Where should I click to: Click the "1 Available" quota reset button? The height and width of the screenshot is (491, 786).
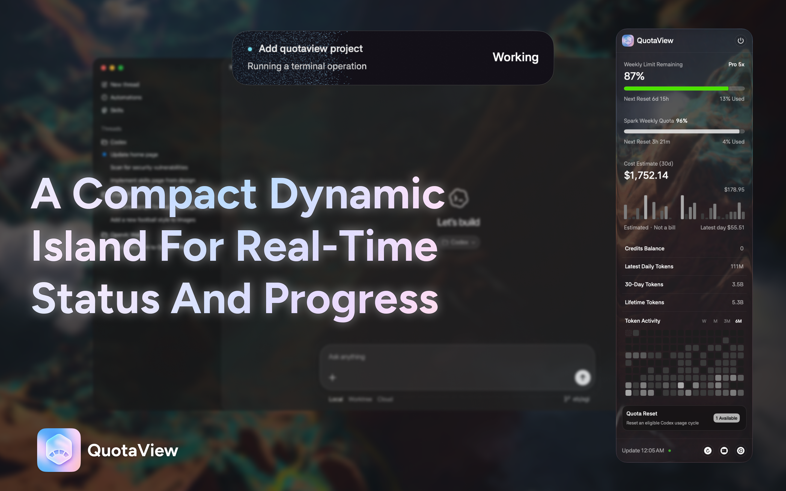726,418
